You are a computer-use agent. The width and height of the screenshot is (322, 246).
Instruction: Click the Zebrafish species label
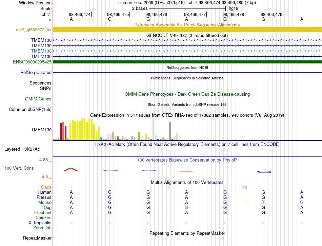coord(42,228)
